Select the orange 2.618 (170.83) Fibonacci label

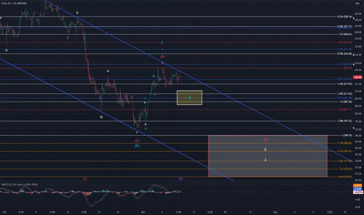[344, 177]
